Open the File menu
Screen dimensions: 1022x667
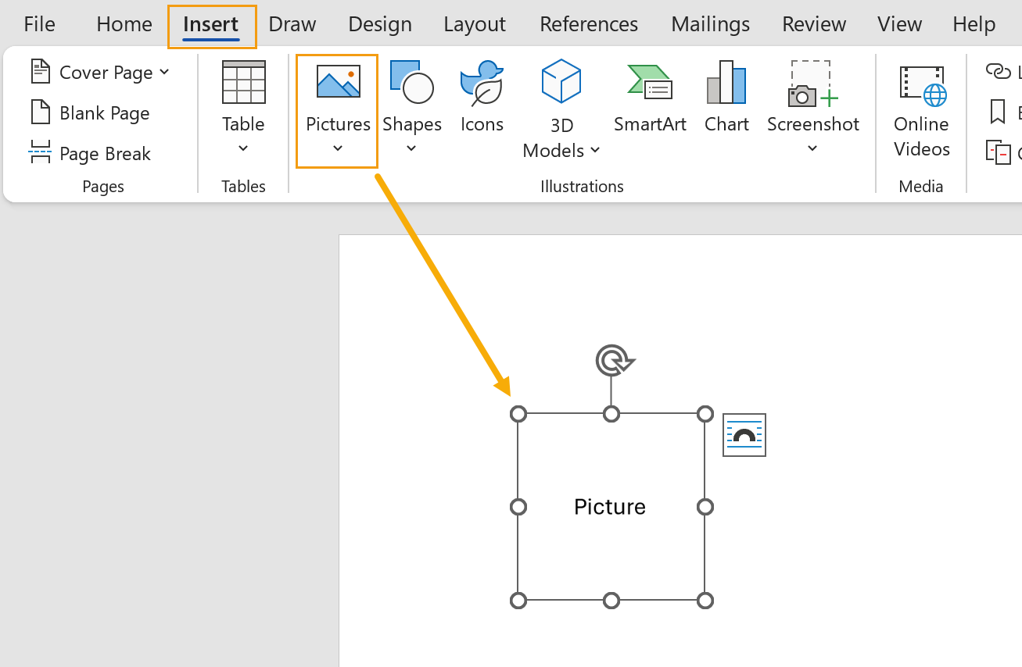pyautogui.click(x=38, y=24)
